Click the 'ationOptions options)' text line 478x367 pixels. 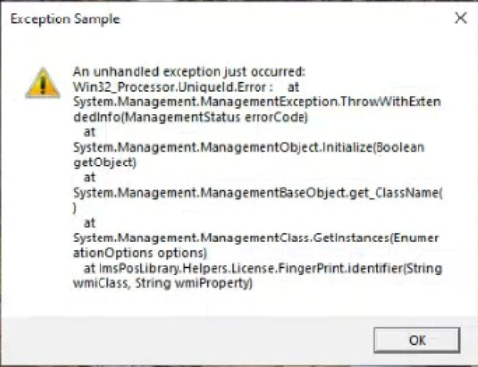click(x=139, y=253)
